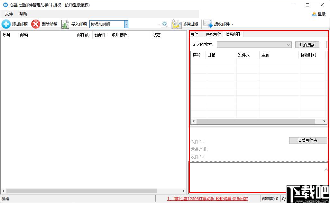
Task: Click the up arrow of message body scrollbar
Action: (326, 170)
